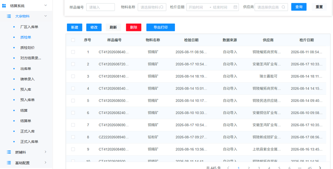Click the 重置 button
This screenshot has width=333, height=169.
pos(319,7)
